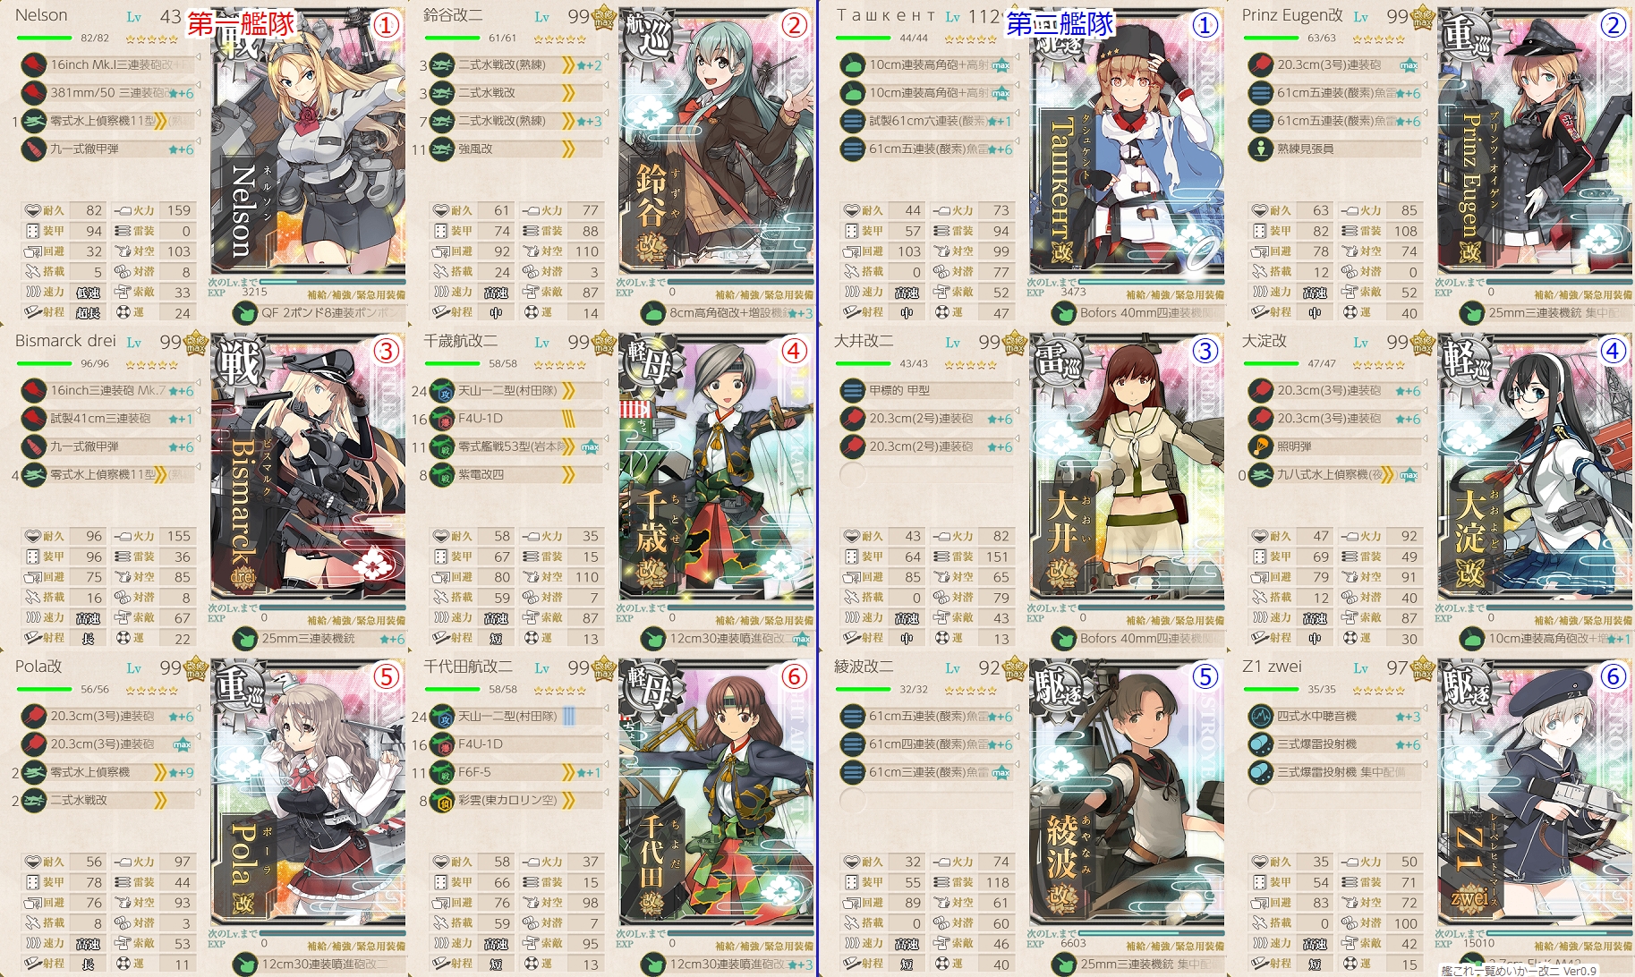Click the gold level medal beside Suzuya Lv 99
This screenshot has height=977, width=1635.
pos(605,16)
